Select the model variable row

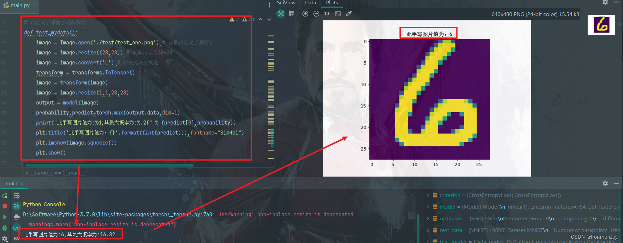[522, 207]
